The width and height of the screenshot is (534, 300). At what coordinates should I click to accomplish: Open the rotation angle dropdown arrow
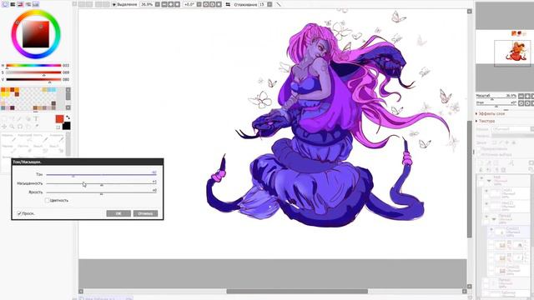click(199, 4)
